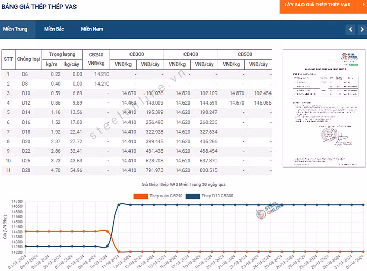Select the Miền Nam tab

92,29
